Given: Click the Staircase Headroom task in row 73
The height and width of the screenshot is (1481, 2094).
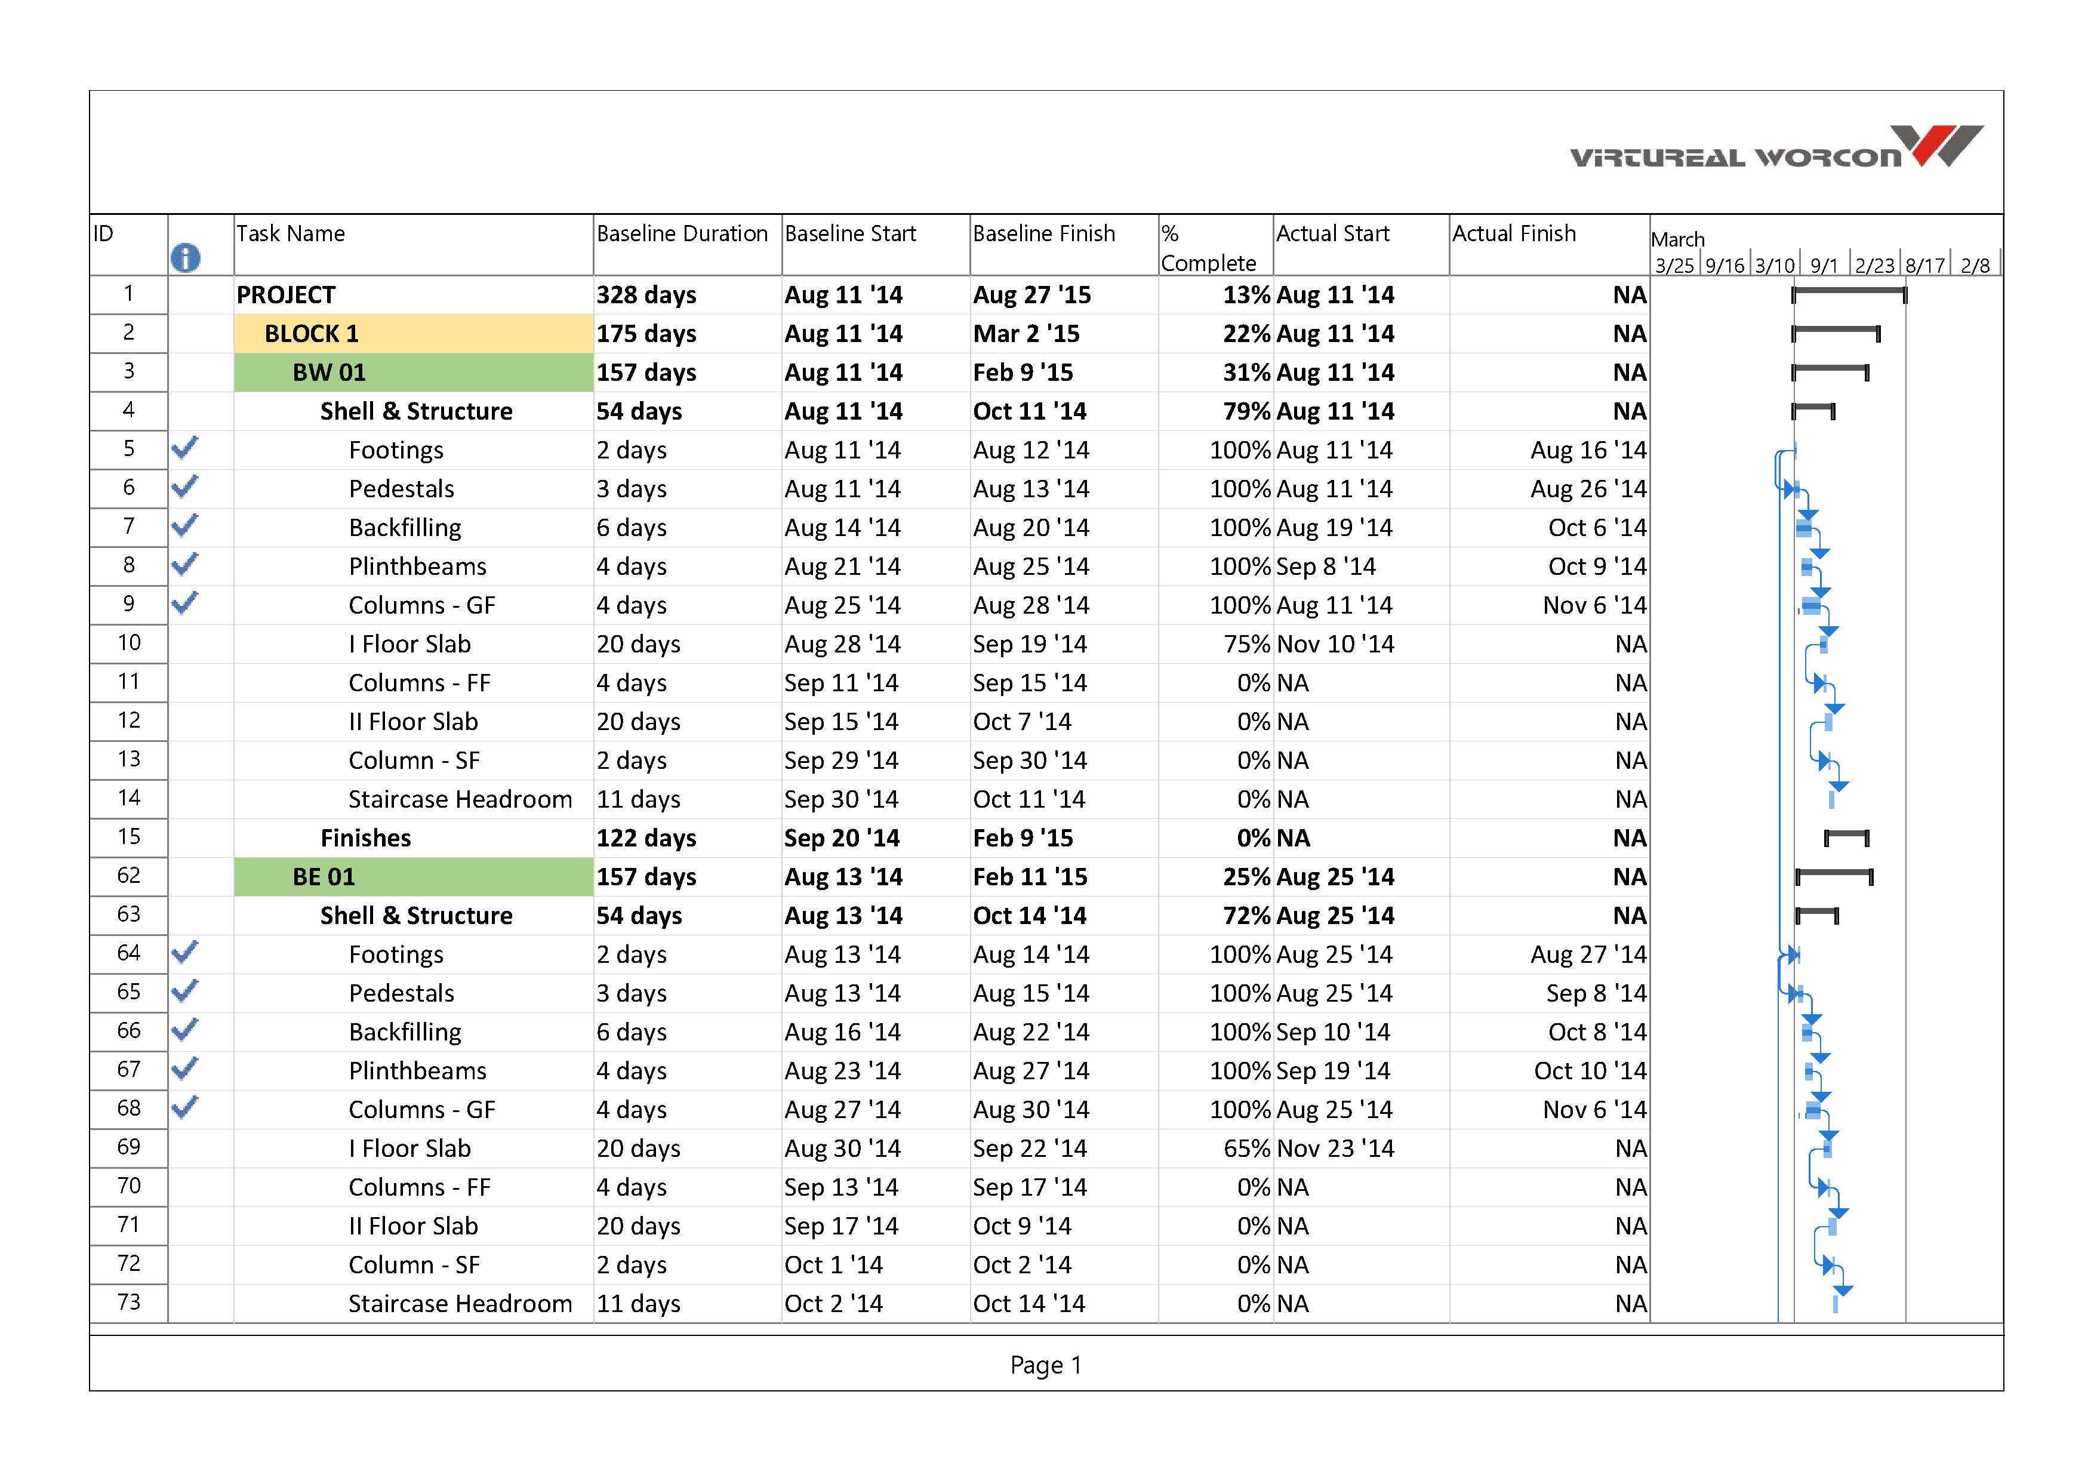Looking at the screenshot, I should (461, 1303).
